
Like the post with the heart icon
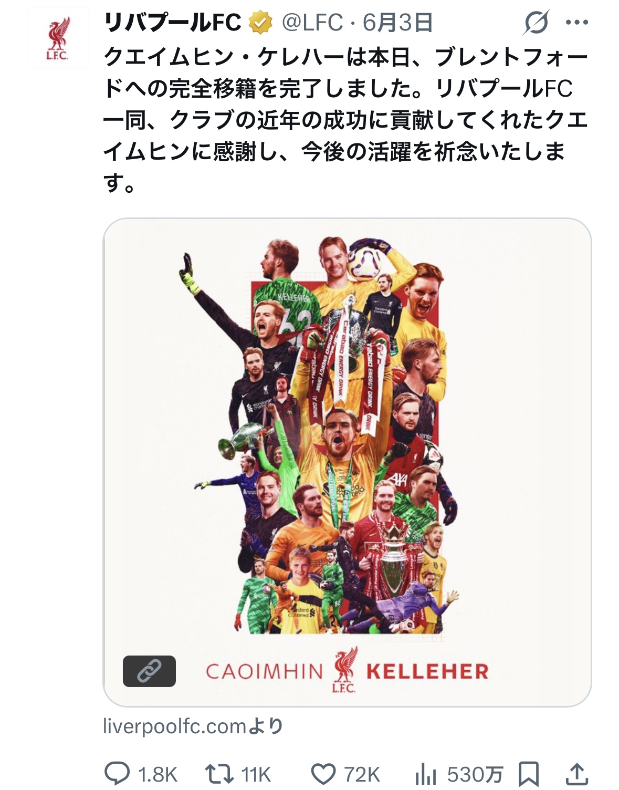pyautogui.click(x=323, y=774)
